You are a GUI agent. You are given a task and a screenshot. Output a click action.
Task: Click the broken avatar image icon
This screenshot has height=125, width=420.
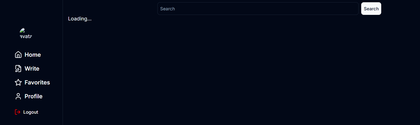[x=22, y=30]
